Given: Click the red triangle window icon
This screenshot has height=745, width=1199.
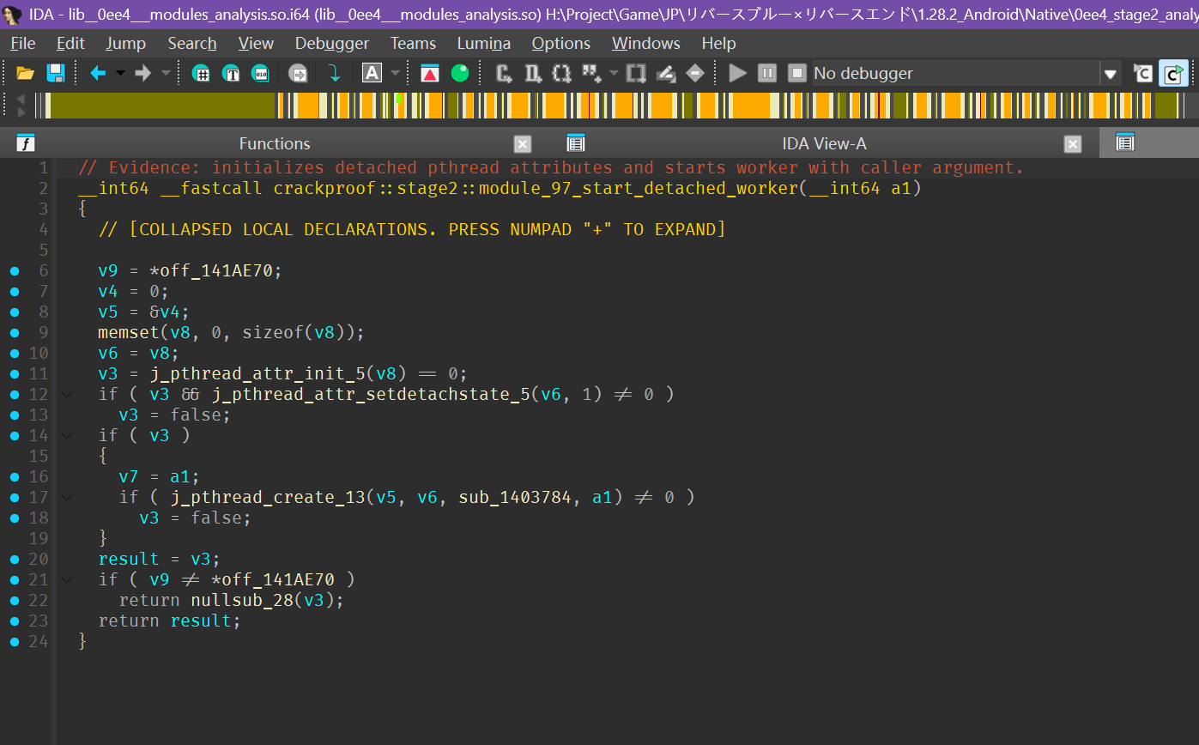Looking at the screenshot, I should [429, 74].
